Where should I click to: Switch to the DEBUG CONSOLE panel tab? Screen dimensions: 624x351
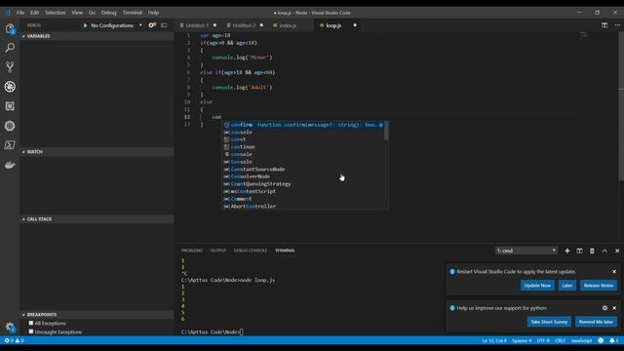251,251
